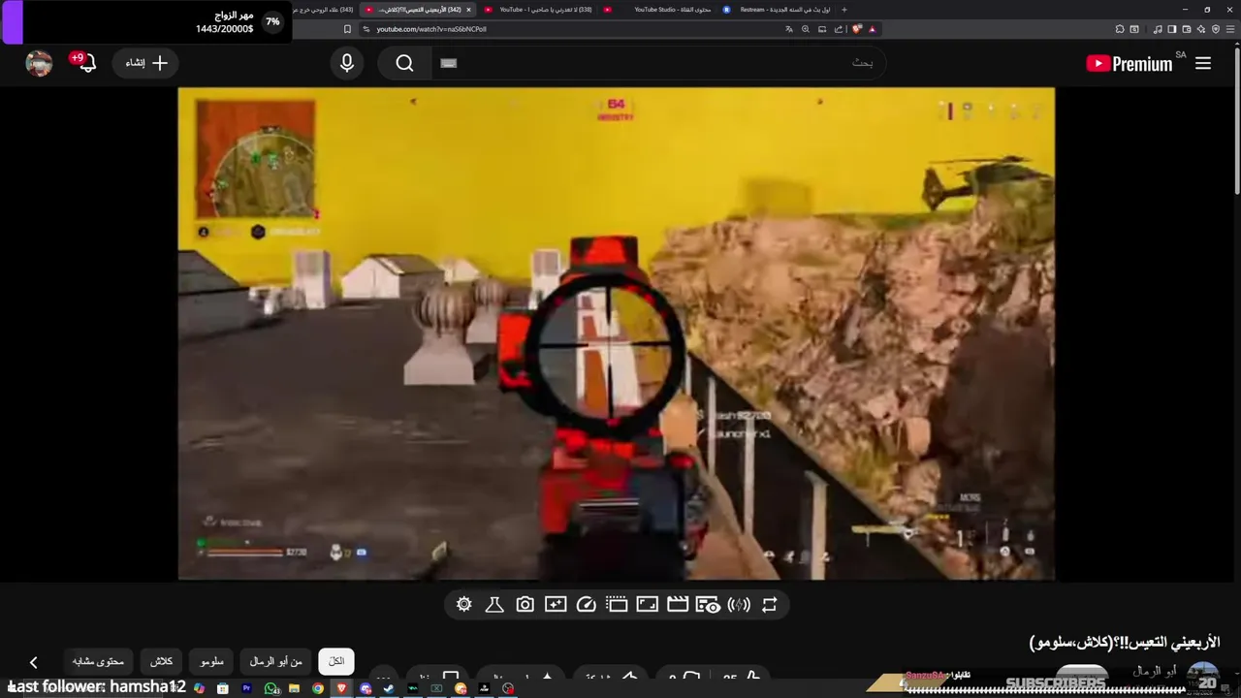1241x698 pixels.
Task: Take a video screenshot with the camera icon
Action: 525,605
